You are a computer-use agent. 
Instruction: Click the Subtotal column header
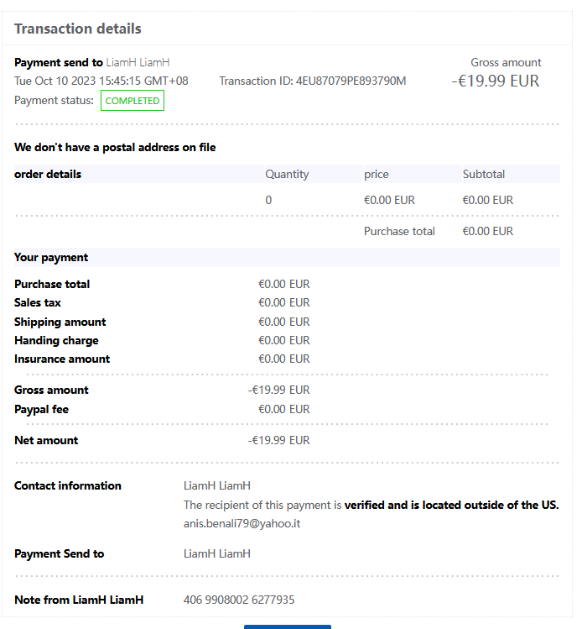tap(483, 174)
